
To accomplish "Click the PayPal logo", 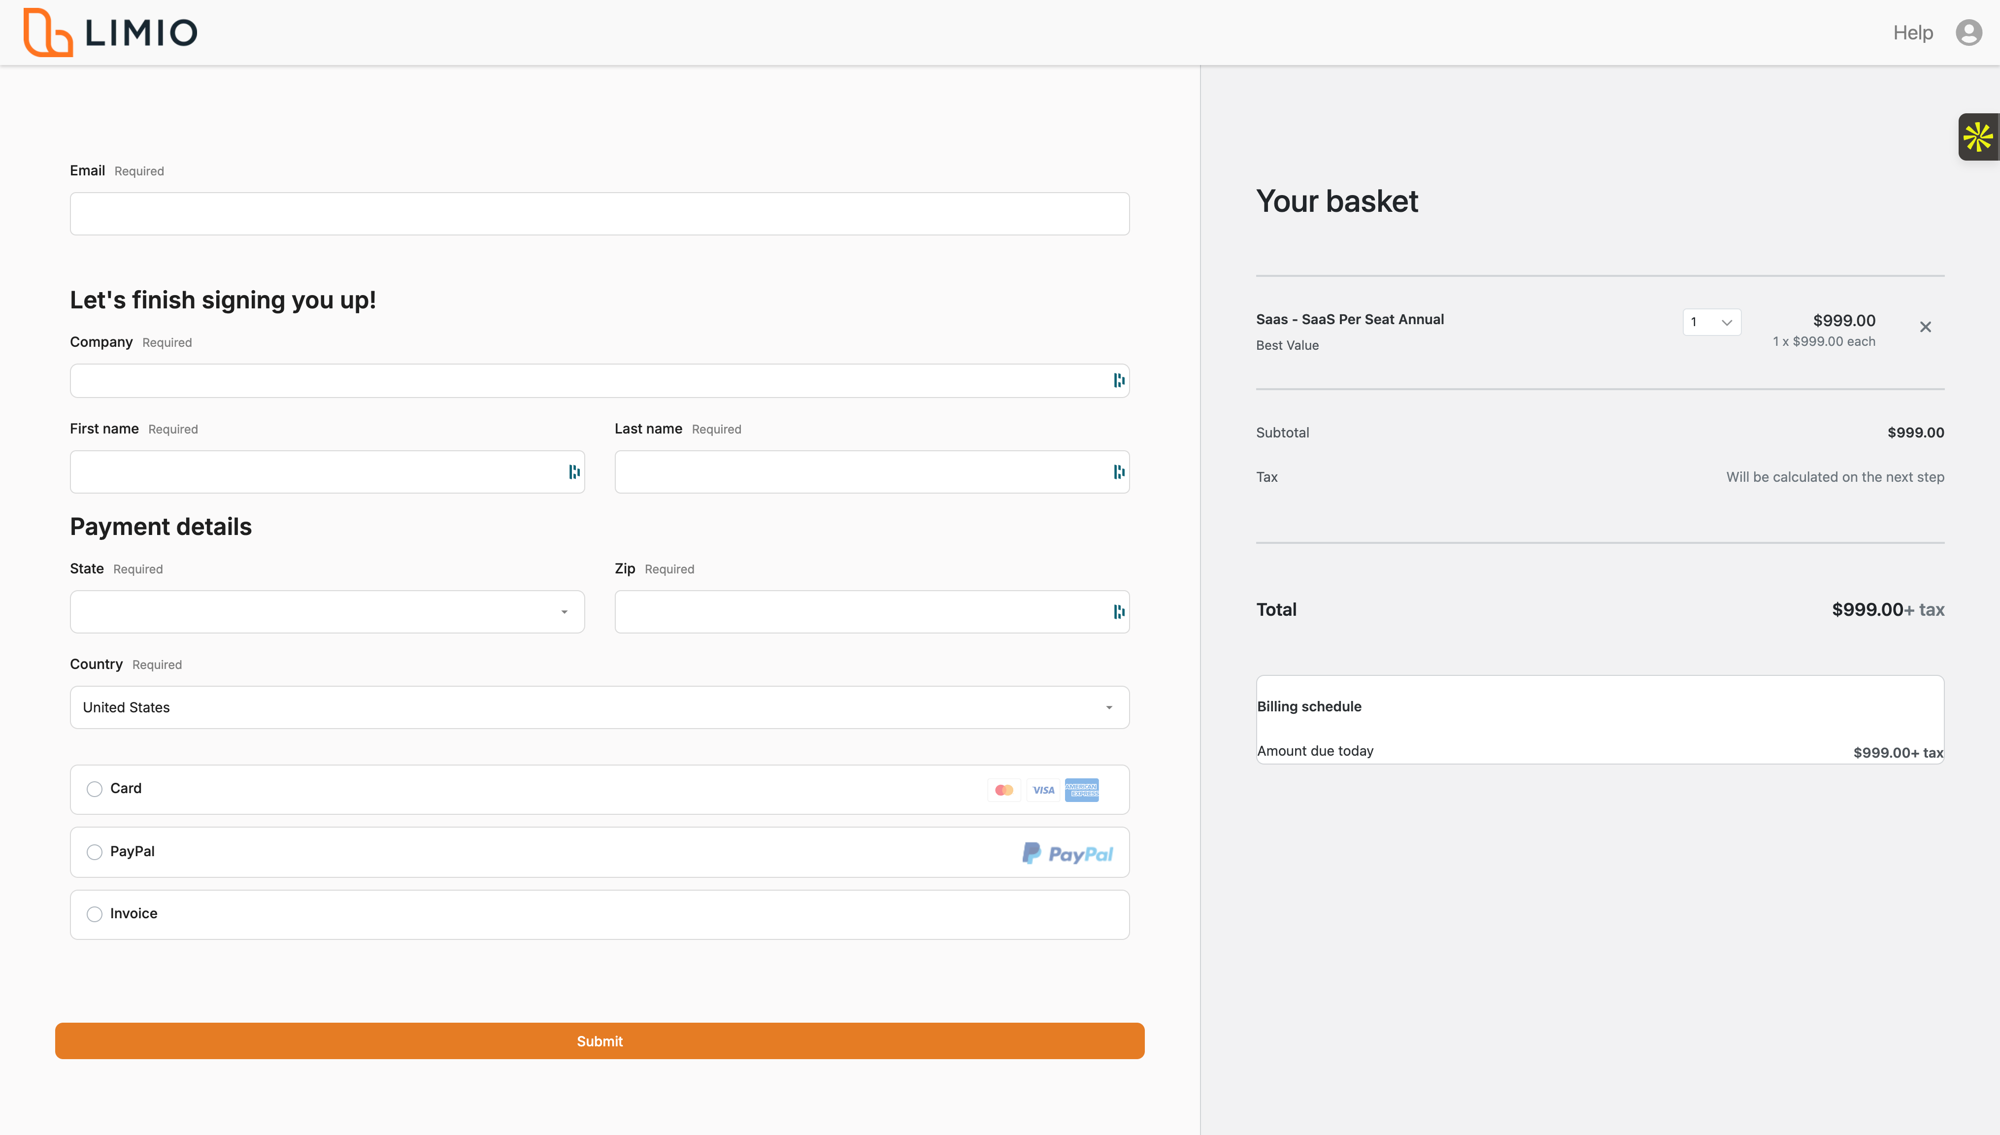I will [1067, 854].
